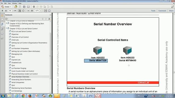Click the Layers panel icon
Screen dimensions: 175x98
(x=2, y=34)
